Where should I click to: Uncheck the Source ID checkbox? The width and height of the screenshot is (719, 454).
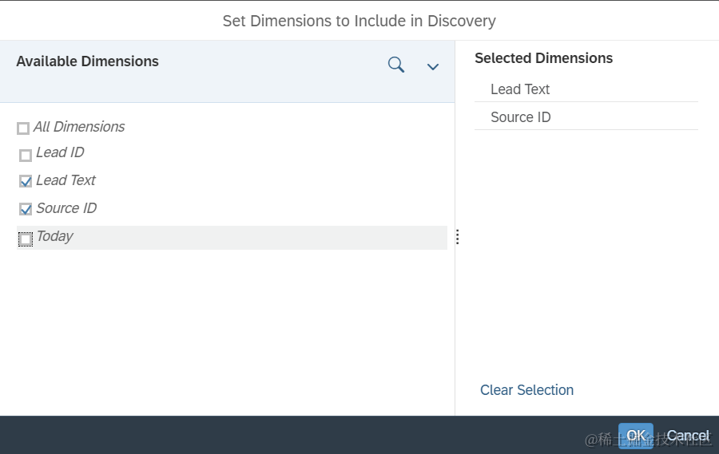point(26,210)
